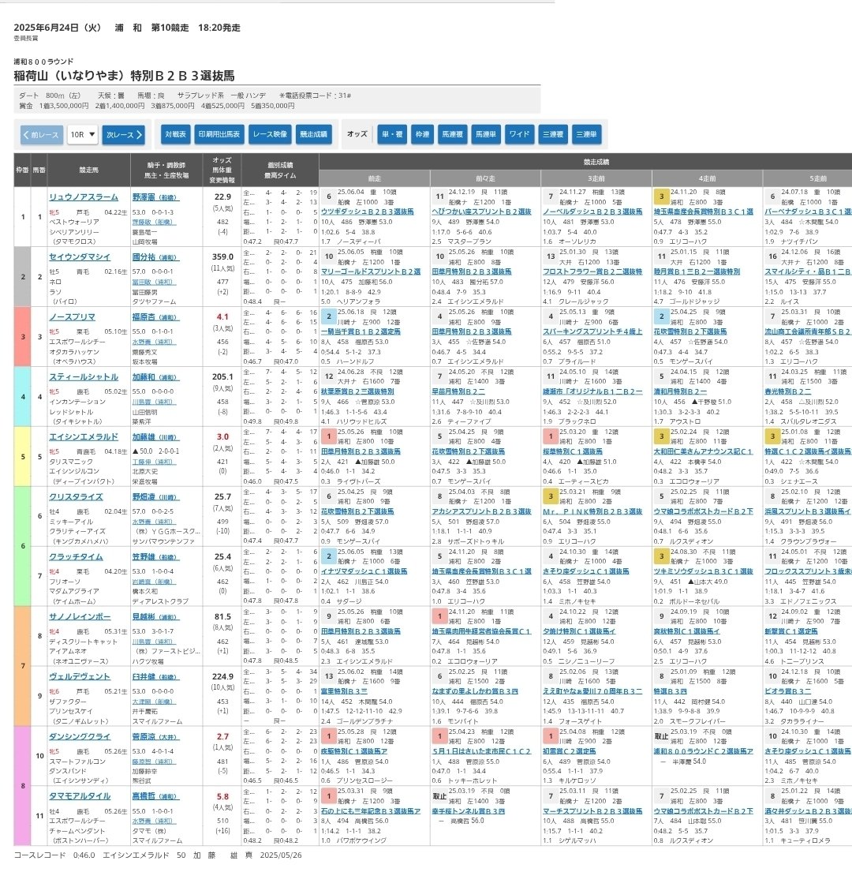Viewport: 852px width, 872px height.
Task: Open race 早苗月特別Ｂ２二 result
Action: [458, 391]
